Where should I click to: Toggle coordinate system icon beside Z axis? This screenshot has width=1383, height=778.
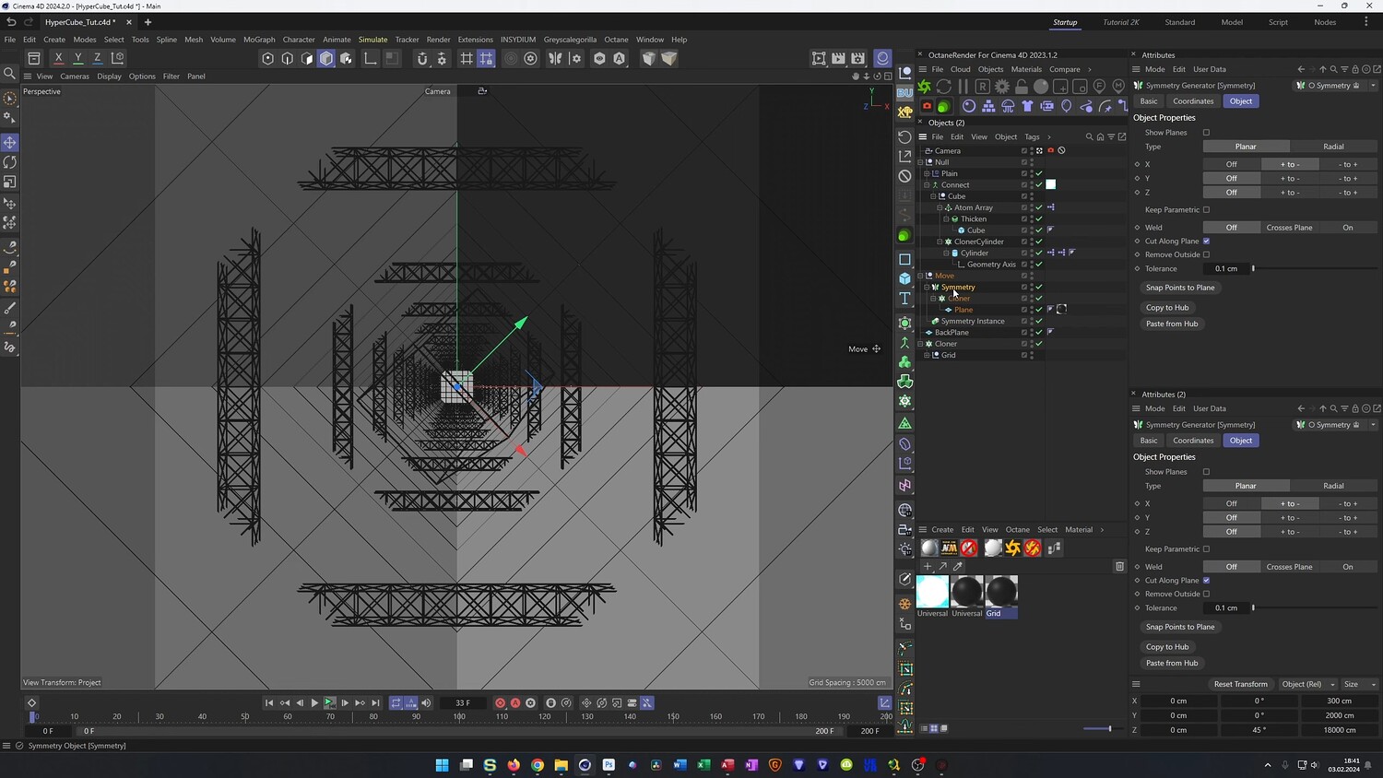point(117,58)
